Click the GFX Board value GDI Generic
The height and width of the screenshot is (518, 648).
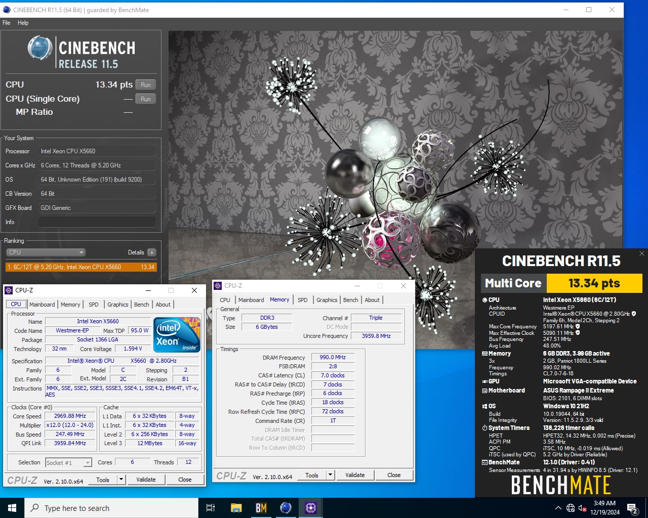(97, 208)
